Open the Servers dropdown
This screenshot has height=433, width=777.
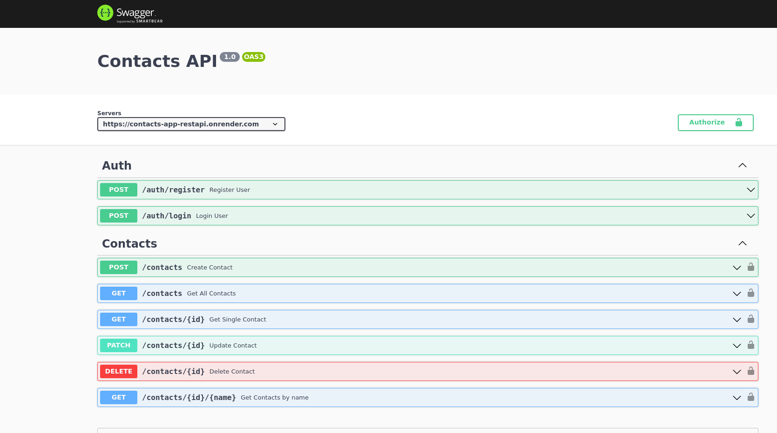(191, 124)
